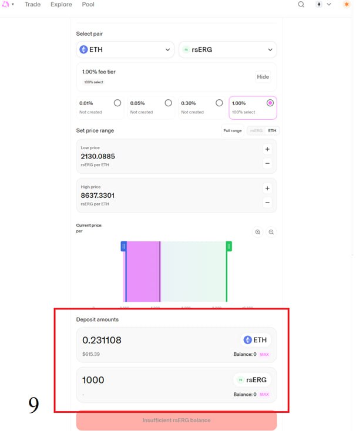The height and width of the screenshot is (431, 356).
Task: Expand the network selector dropdown
Action: pos(323,5)
